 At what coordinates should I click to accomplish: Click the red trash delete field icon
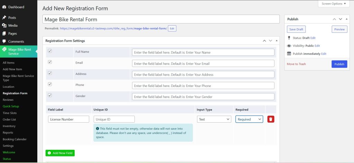point(271,119)
